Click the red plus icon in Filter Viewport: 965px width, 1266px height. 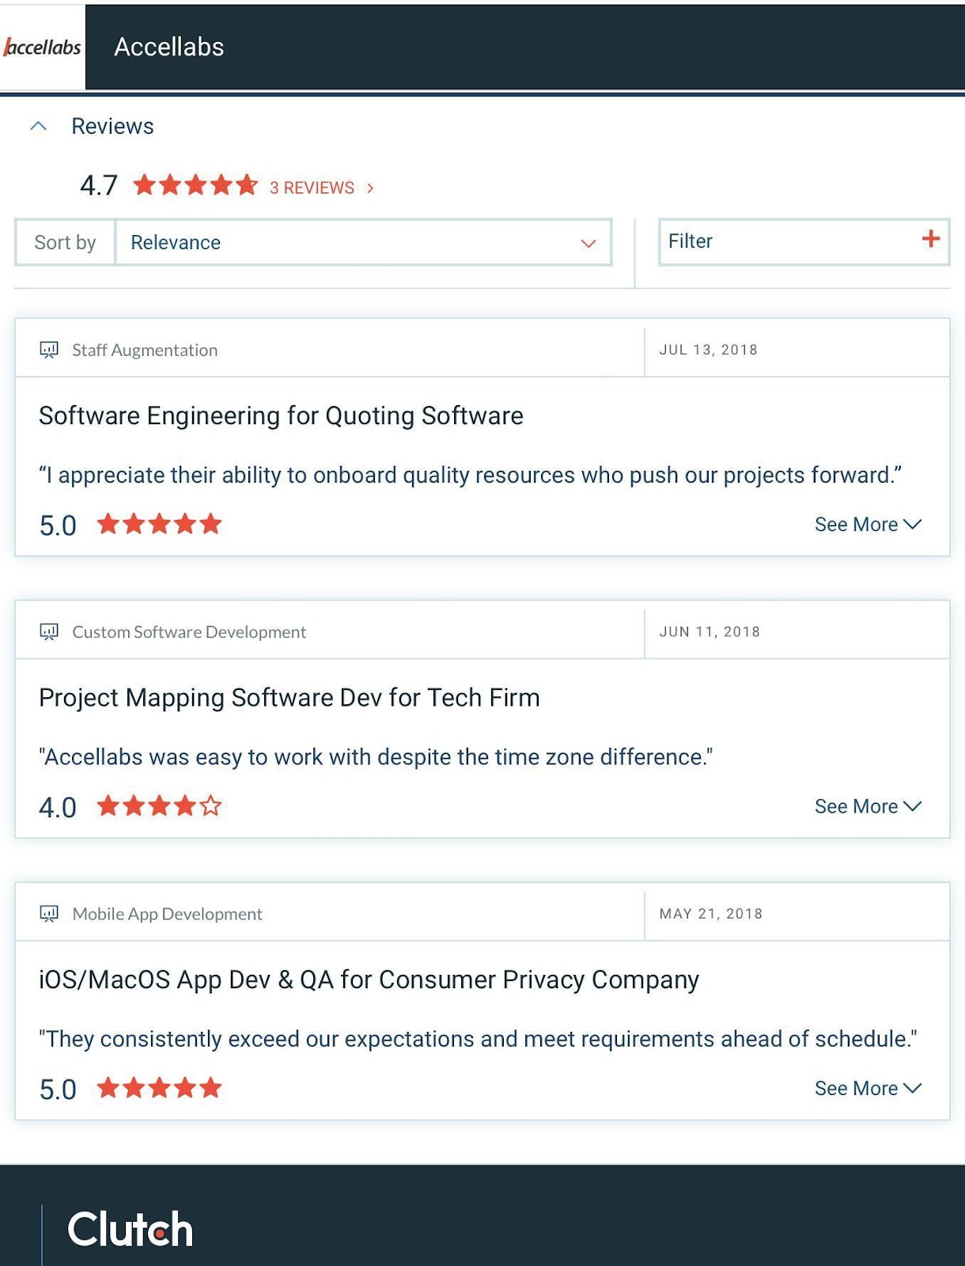click(x=931, y=238)
